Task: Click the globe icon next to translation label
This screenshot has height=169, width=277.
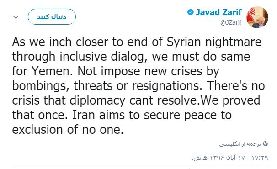Action: click(x=265, y=144)
